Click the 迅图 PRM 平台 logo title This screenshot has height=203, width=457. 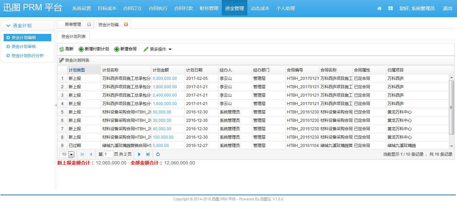(x=33, y=8)
